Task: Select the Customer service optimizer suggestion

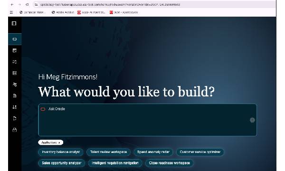Action: [x=200, y=152]
